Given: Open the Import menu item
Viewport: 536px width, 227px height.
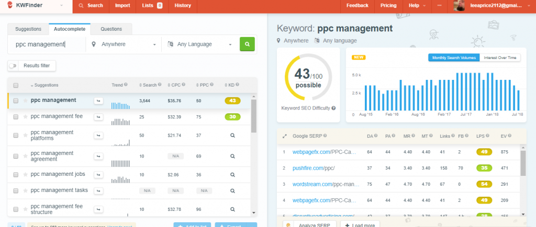Looking at the screenshot, I should (x=122, y=5).
